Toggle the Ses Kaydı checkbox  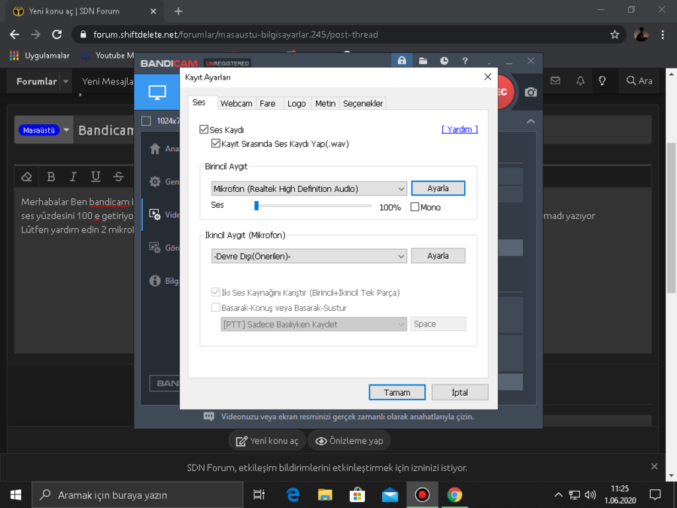point(204,129)
